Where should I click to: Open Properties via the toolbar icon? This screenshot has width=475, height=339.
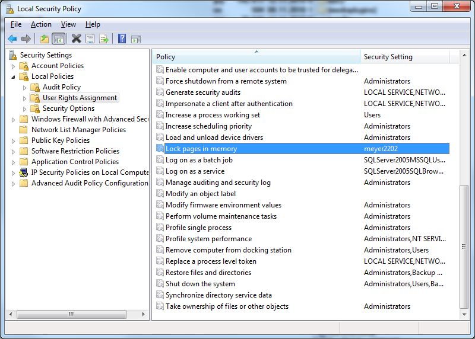point(90,39)
